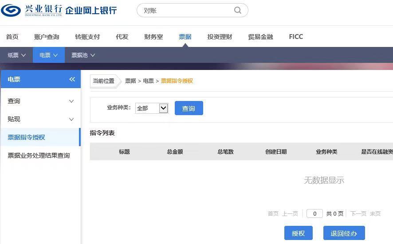Expand the 查询 sidebar section
Image resolution: width=393 pixels, height=244 pixels.
pyautogui.click(x=40, y=101)
